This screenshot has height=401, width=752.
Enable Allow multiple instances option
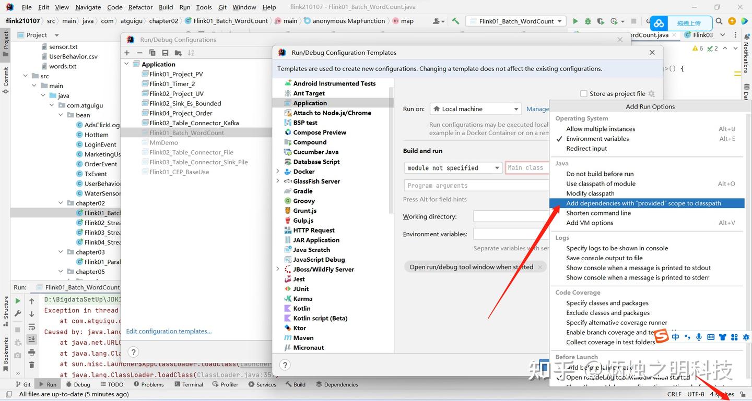pos(600,129)
